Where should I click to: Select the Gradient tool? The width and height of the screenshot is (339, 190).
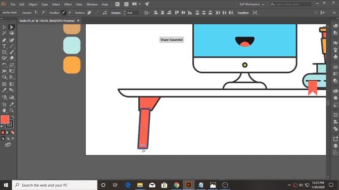pos(12,84)
